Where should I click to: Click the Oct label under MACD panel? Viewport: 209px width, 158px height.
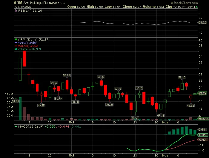[x=71, y=155]
